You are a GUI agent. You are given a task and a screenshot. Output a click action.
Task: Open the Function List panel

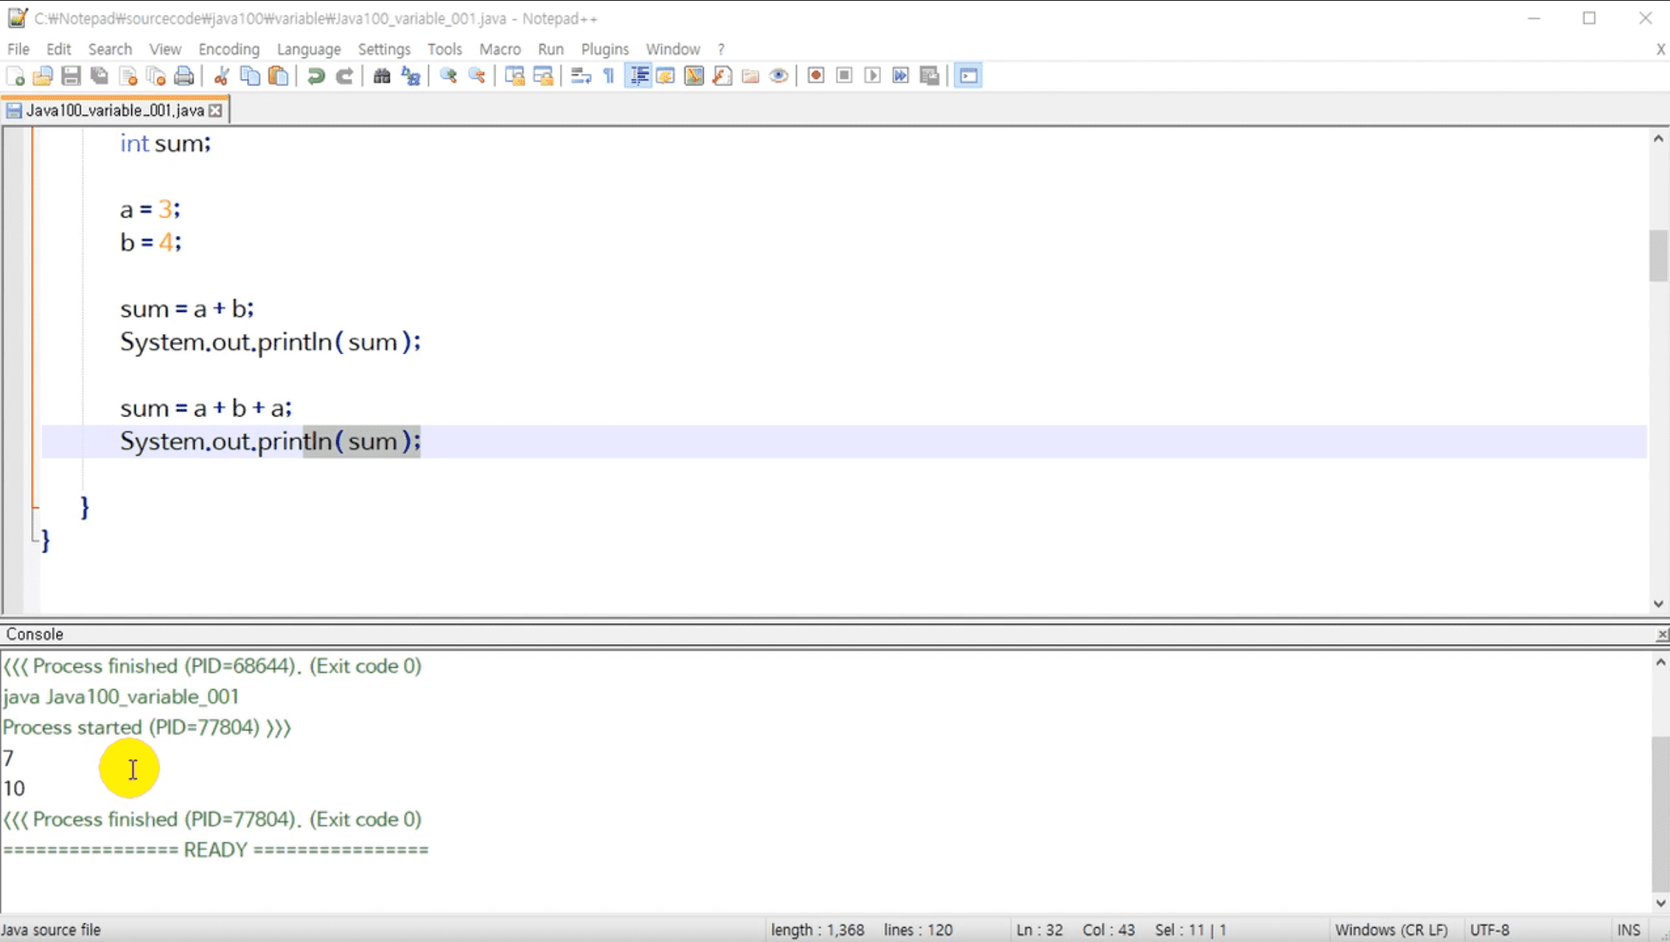click(723, 76)
